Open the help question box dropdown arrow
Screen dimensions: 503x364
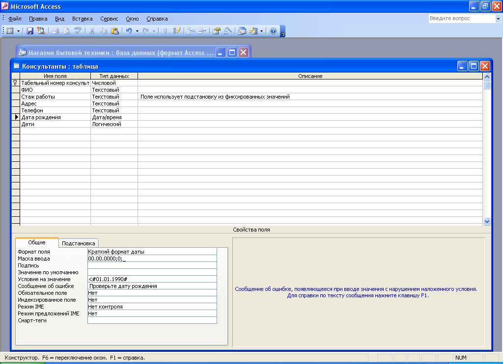pos(498,19)
